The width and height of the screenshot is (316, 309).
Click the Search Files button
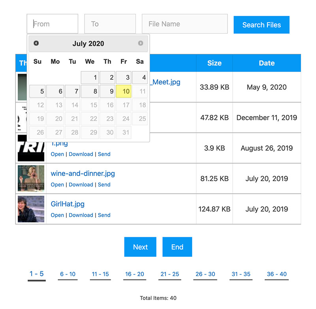click(261, 25)
